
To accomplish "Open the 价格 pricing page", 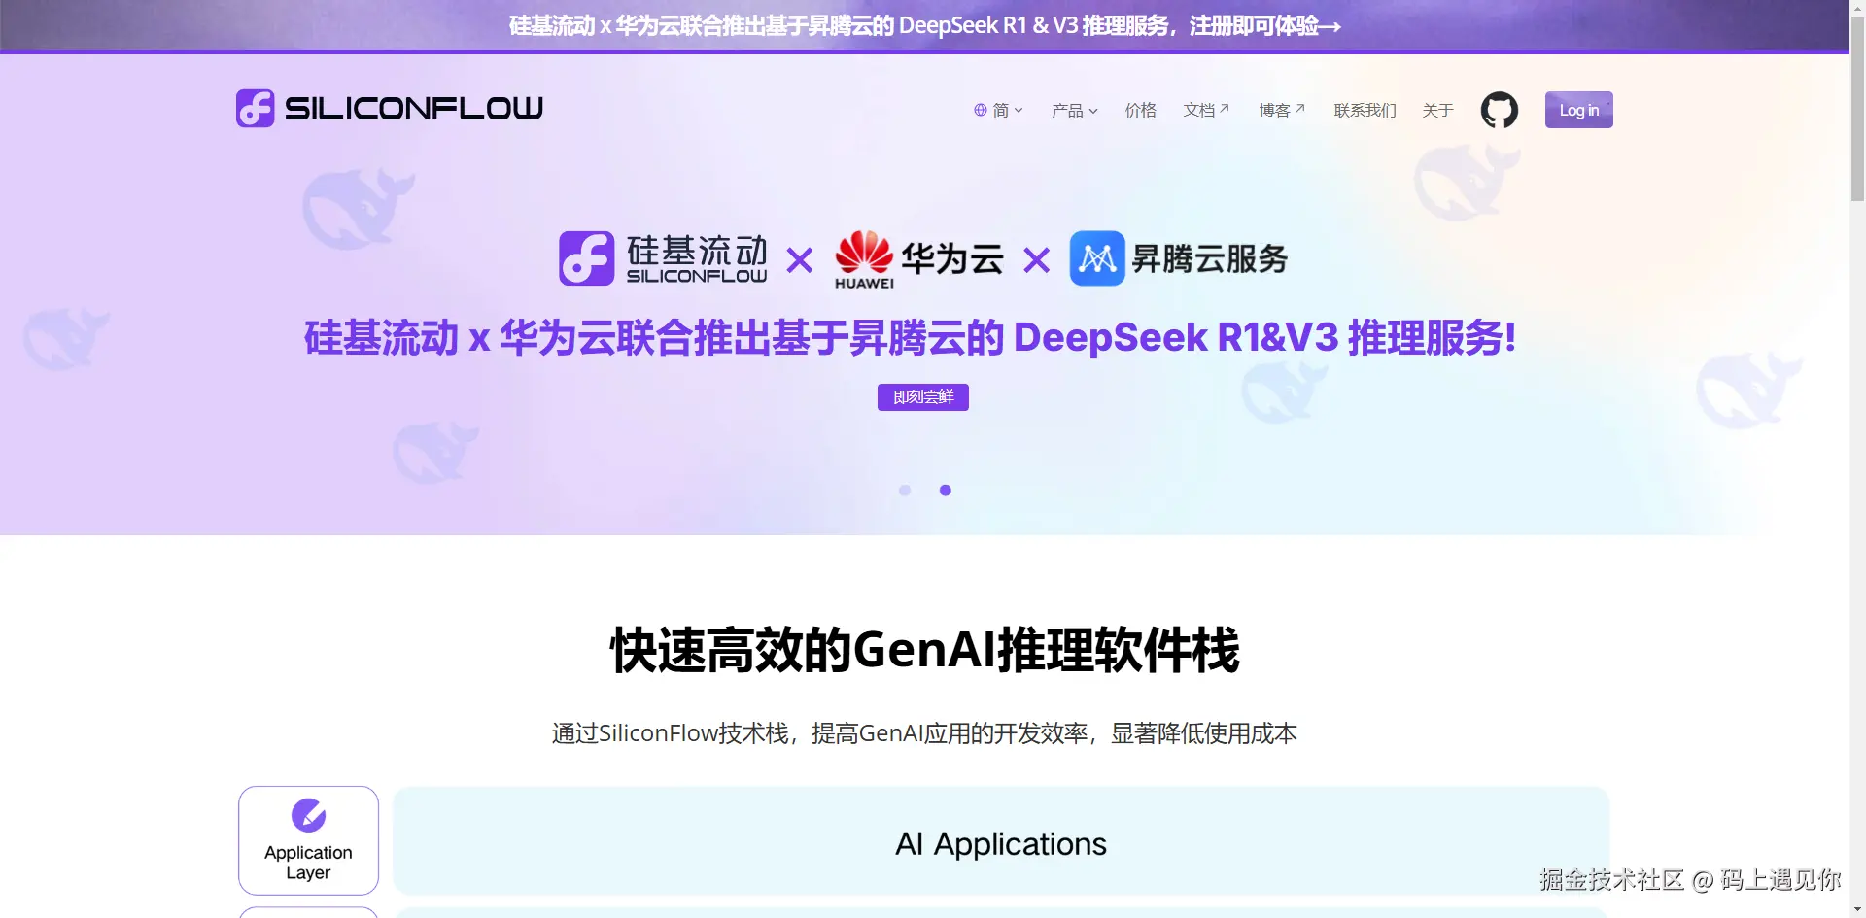I will pos(1141,110).
